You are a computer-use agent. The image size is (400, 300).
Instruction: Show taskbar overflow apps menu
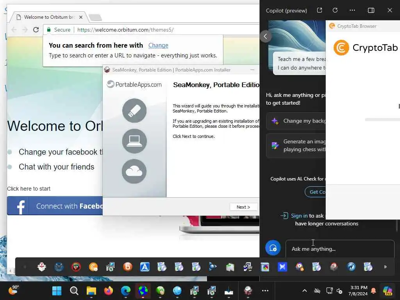coord(265,291)
